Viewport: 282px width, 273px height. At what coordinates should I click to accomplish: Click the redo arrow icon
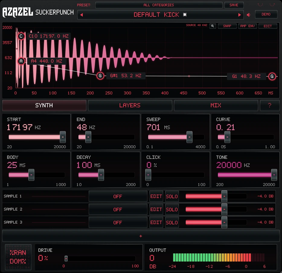(272, 5)
